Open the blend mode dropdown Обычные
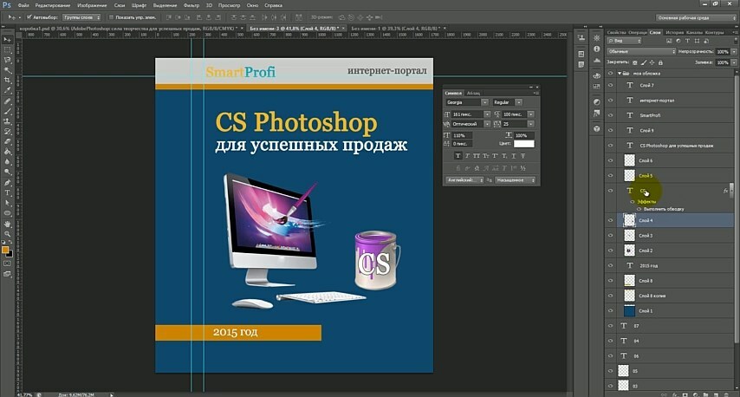The height and width of the screenshot is (397, 740). click(x=639, y=52)
